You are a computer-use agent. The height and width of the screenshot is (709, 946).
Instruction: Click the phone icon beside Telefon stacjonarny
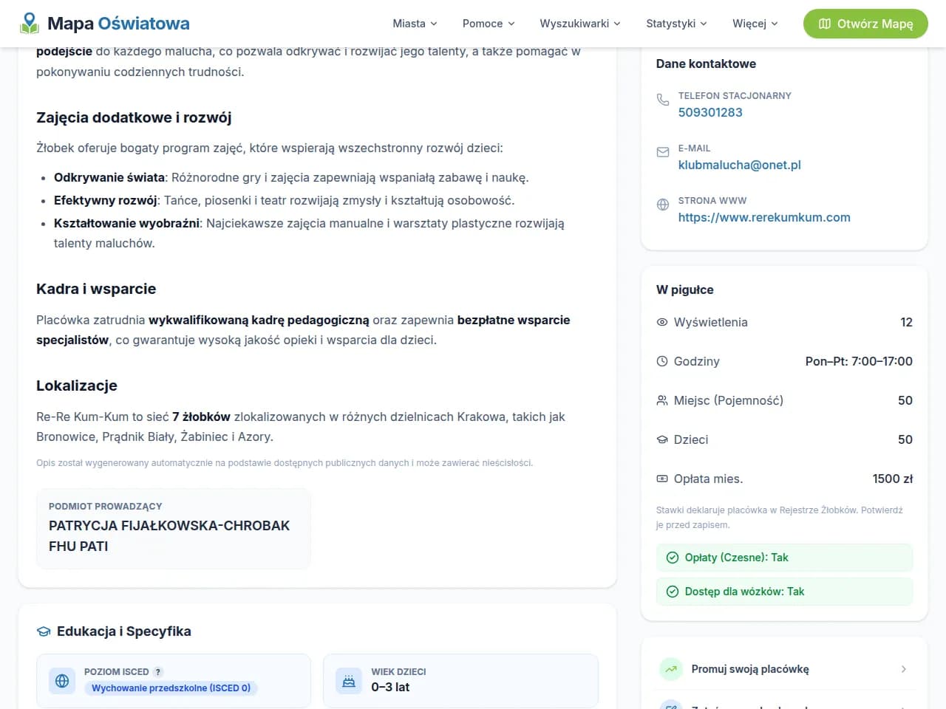coord(663,100)
